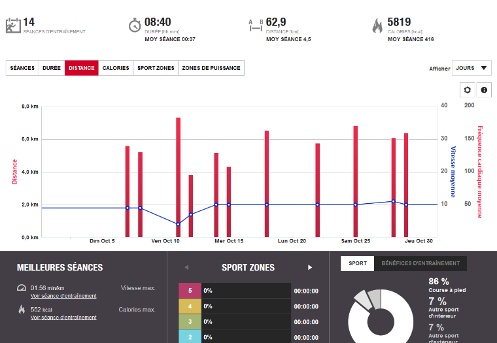Screen dimensions: 497x343
Task: Open training session link under 552 kcal
Action: (63, 317)
